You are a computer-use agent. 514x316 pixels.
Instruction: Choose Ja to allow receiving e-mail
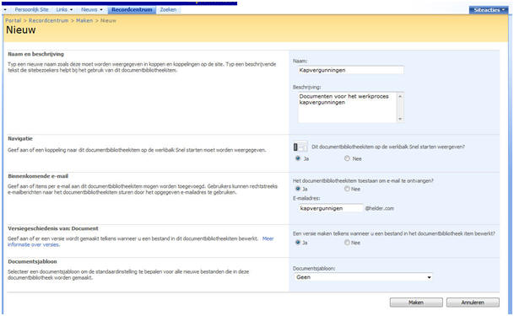click(x=298, y=189)
